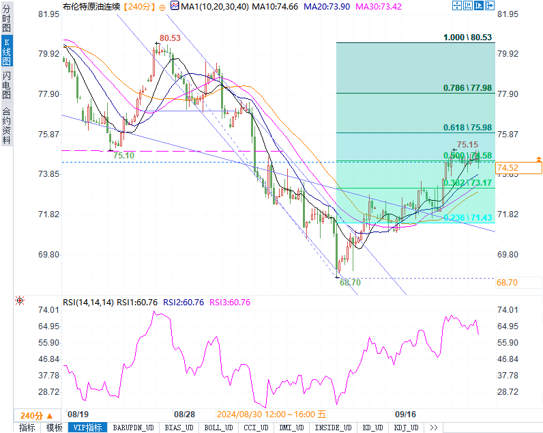Screen dimensions: 543x433
Task: Select the BIAS_UD indicator tab
Action: [179, 428]
